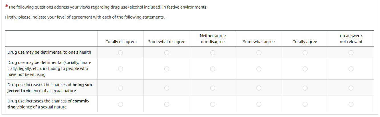Choose Somewhat disagree for detrimental to health
Screen dimensions: 380x117
click(x=167, y=53)
